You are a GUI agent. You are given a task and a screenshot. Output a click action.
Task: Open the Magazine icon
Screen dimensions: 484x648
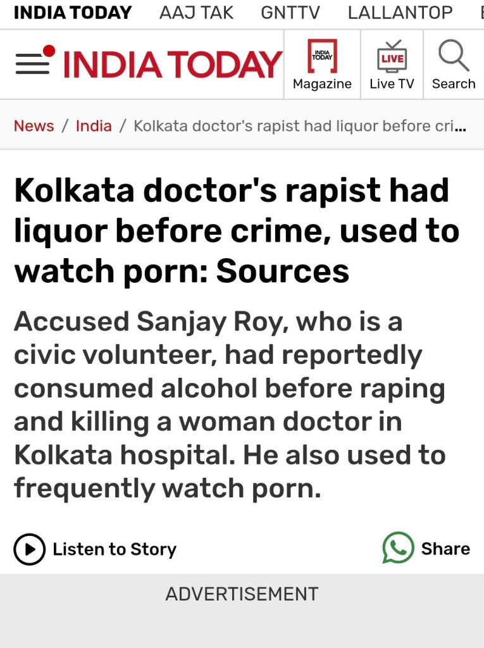[322, 56]
